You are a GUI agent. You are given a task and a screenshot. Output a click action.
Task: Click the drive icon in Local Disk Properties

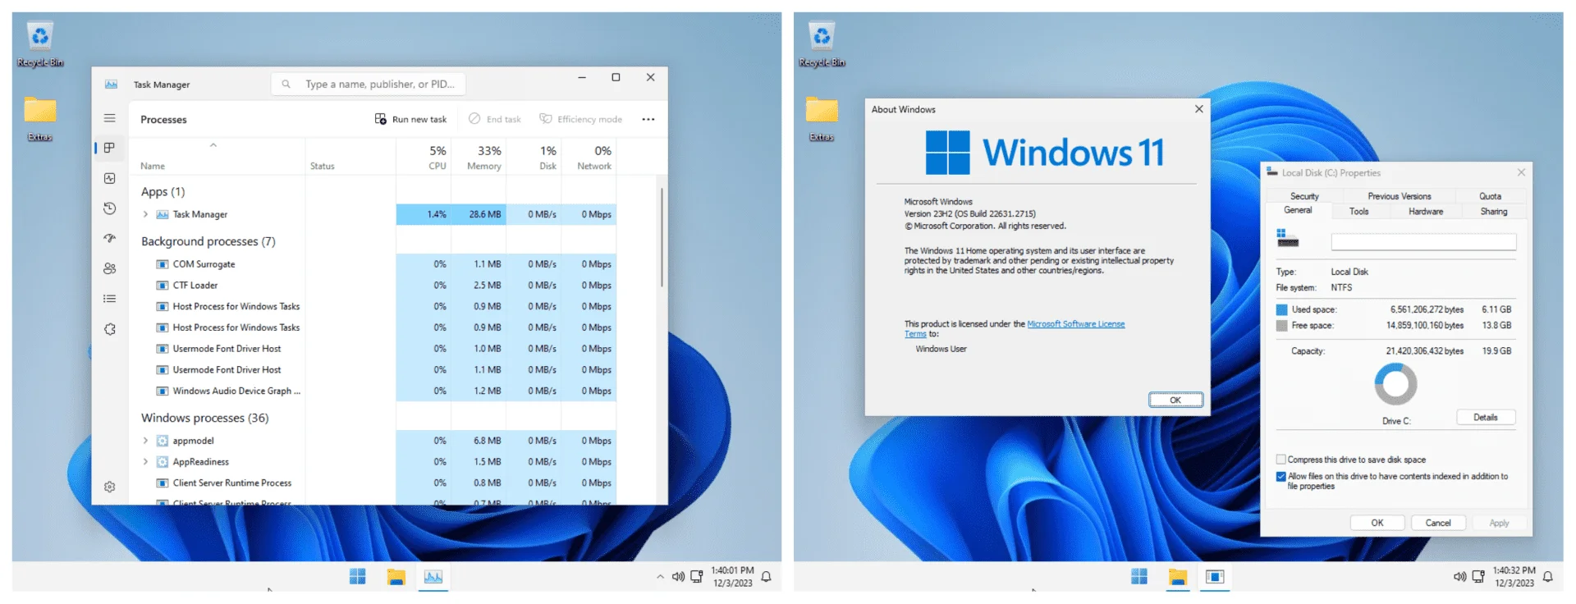[x=1287, y=238]
